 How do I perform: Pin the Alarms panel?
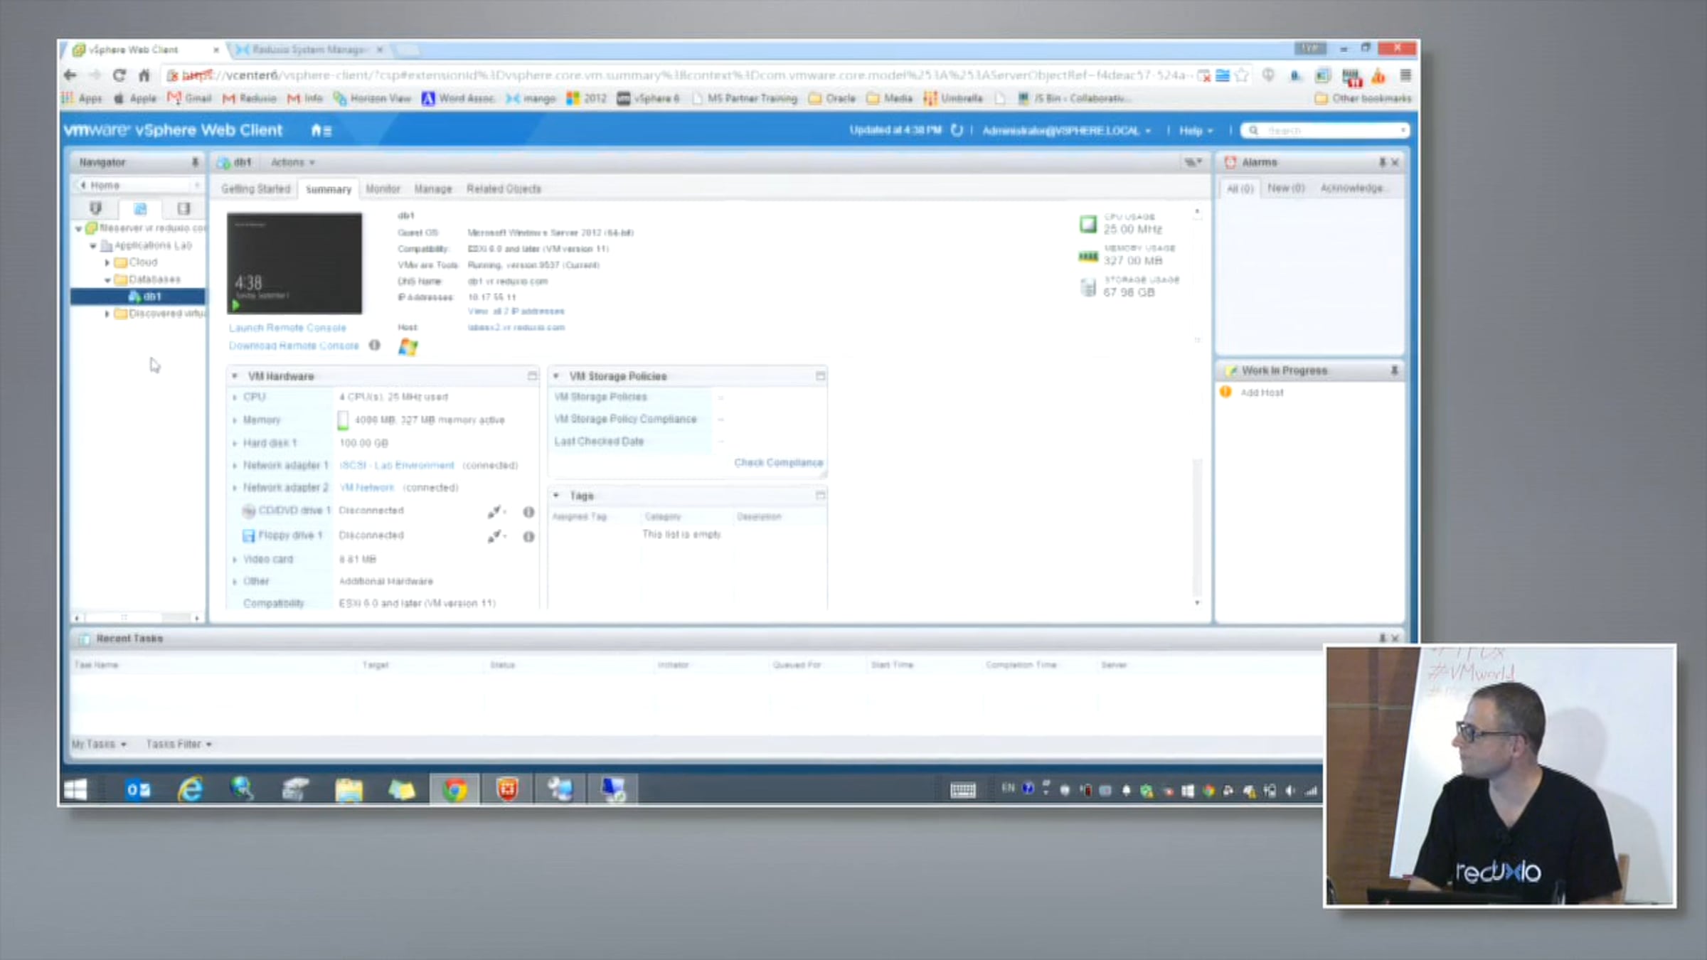pos(1382,162)
